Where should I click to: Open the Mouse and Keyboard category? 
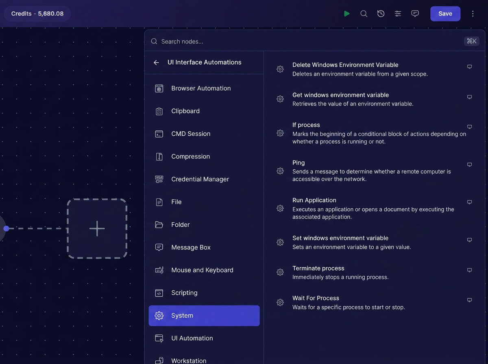point(204,270)
